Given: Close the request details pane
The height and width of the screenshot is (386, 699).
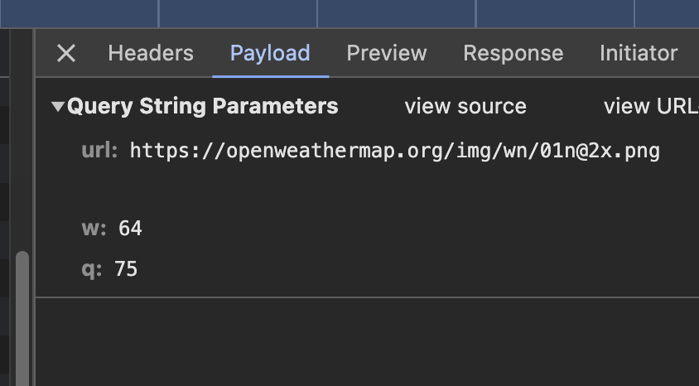Looking at the screenshot, I should 66,54.
